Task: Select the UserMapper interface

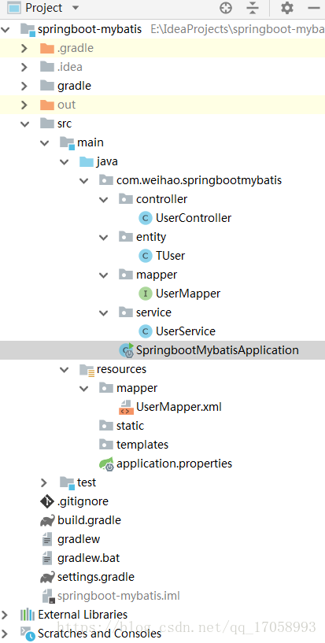Action: 188,294
